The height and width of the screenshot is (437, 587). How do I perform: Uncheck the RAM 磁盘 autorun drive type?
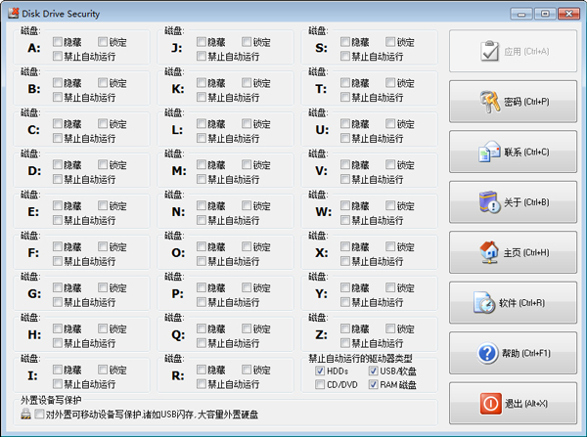tap(374, 384)
